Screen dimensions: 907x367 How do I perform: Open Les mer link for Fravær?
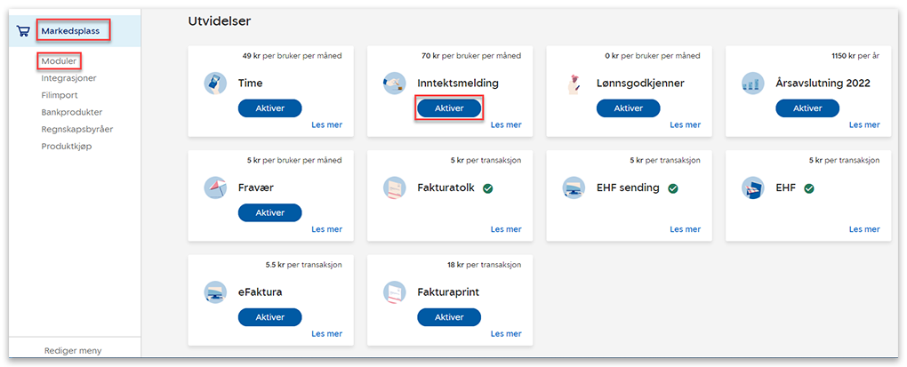point(326,229)
